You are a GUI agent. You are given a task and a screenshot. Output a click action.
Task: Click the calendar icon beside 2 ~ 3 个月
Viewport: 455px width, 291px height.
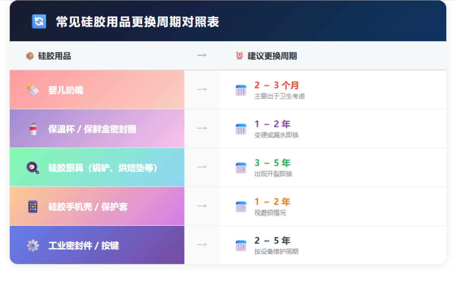pos(241,90)
